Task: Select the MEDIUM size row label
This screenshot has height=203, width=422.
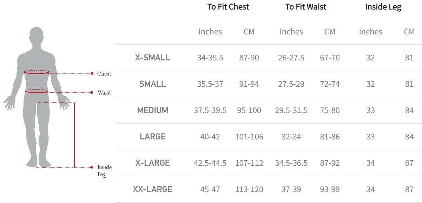Action: (x=152, y=110)
